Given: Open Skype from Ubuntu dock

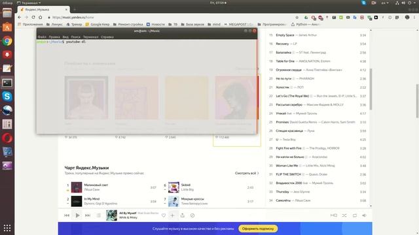Looking at the screenshot, I should click(x=7, y=96).
